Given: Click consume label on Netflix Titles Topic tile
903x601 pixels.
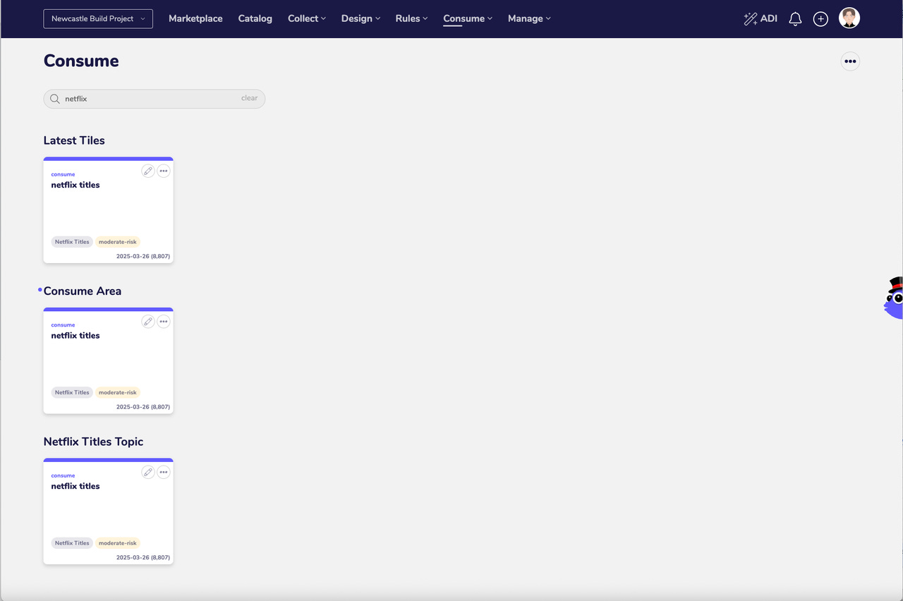Looking at the screenshot, I should pyautogui.click(x=63, y=475).
